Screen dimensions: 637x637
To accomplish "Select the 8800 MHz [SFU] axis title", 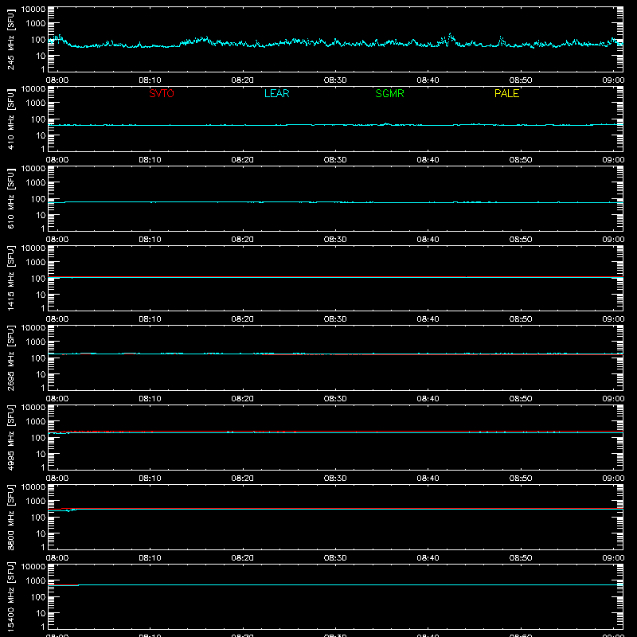I will coord(11,517).
